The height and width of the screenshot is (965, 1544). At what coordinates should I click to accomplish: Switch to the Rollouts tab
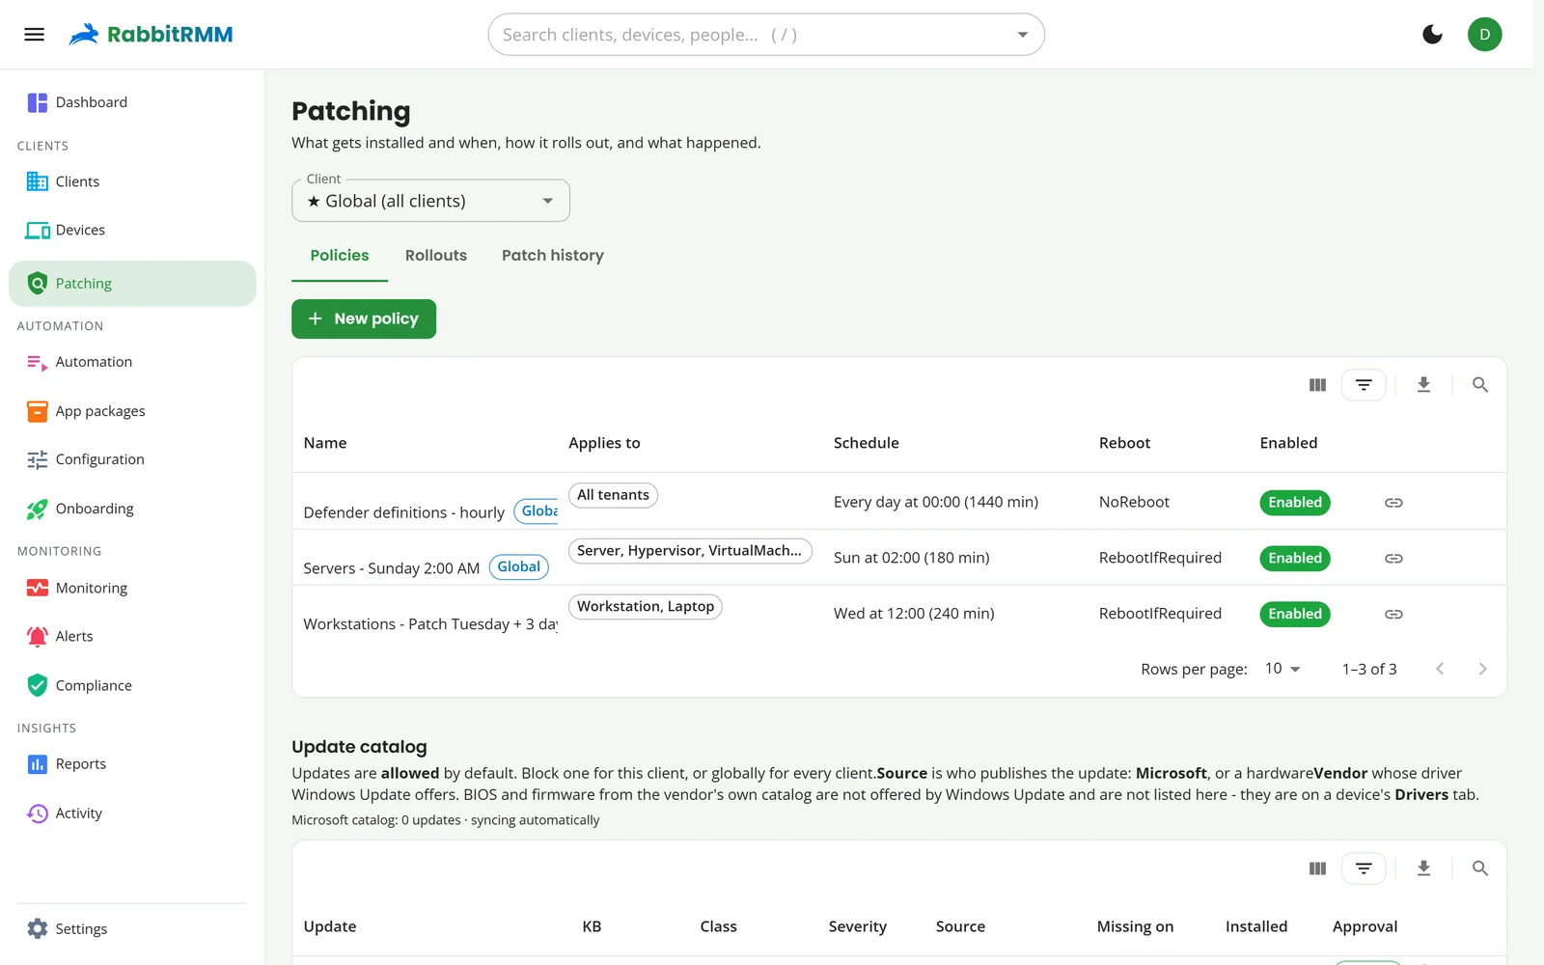pyautogui.click(x=436, y=256)
